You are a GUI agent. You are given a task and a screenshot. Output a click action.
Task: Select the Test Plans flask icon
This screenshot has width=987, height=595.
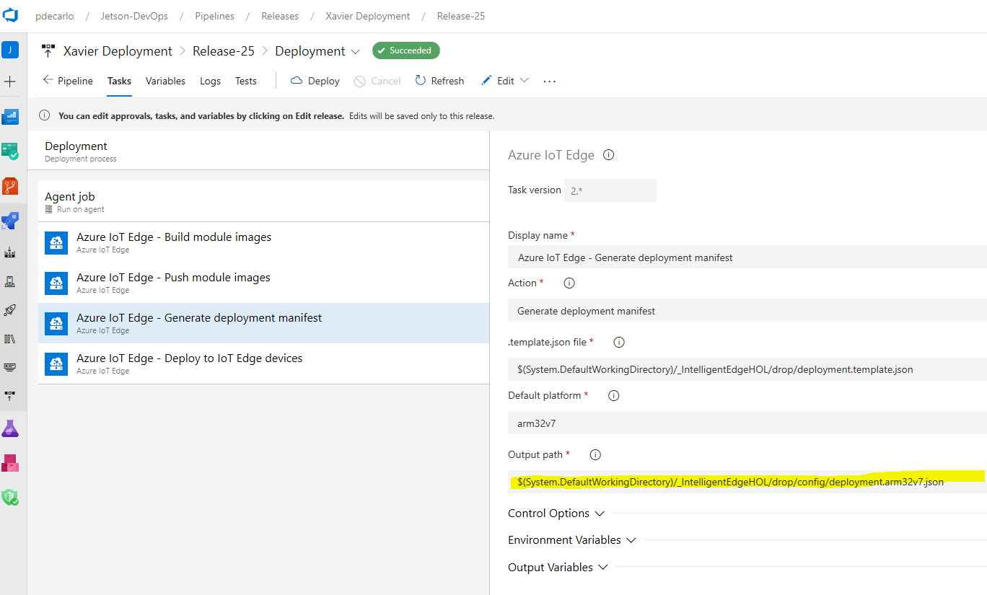(x=10, y=428)
